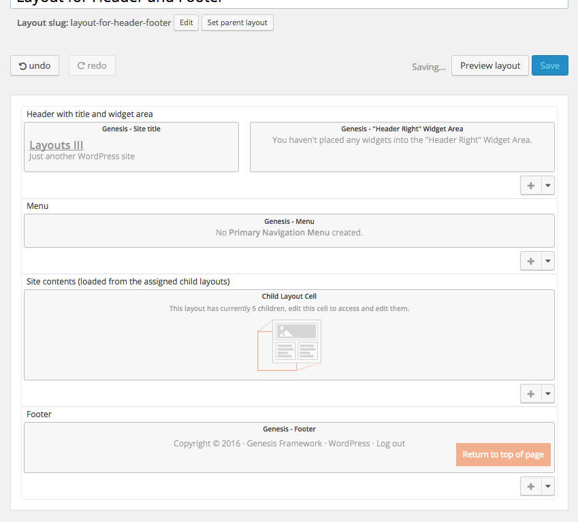Click the "Site contents" row name
The height and width of the screenshot is (522, 578).
pyautogui.click(x=128, y=282)
